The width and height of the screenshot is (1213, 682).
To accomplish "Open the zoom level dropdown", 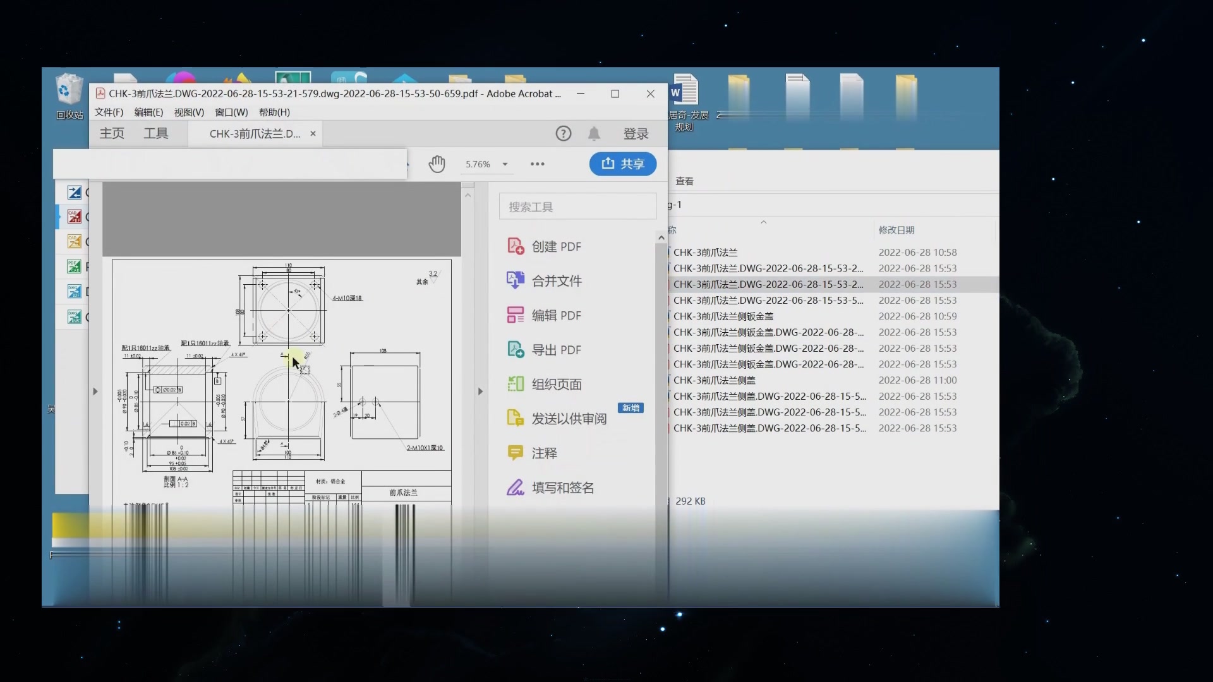I will [504, 164].
